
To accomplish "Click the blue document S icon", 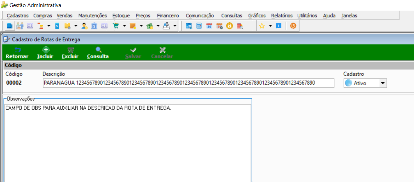I will click(57, 26).
